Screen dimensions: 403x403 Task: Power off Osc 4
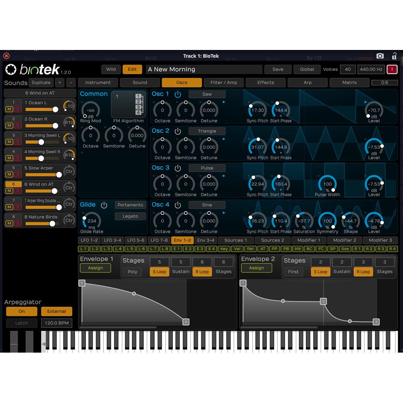177,204
